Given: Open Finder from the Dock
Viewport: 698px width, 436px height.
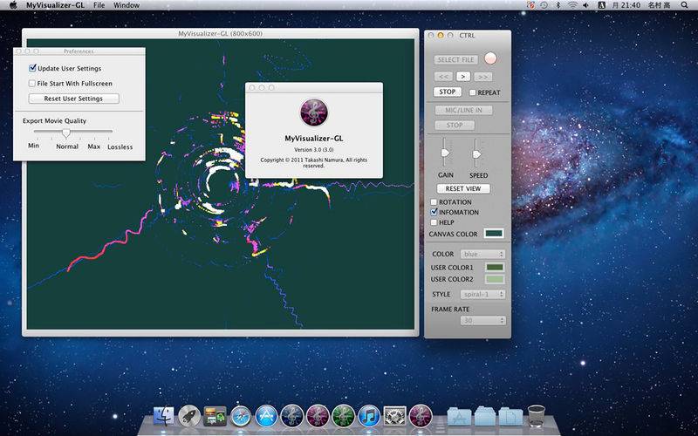Looking at the screenshot, I should 163,416.
